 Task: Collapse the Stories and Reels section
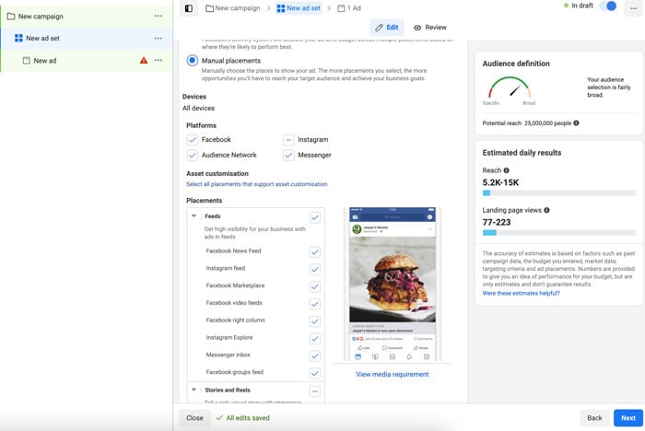click(193, 390)
